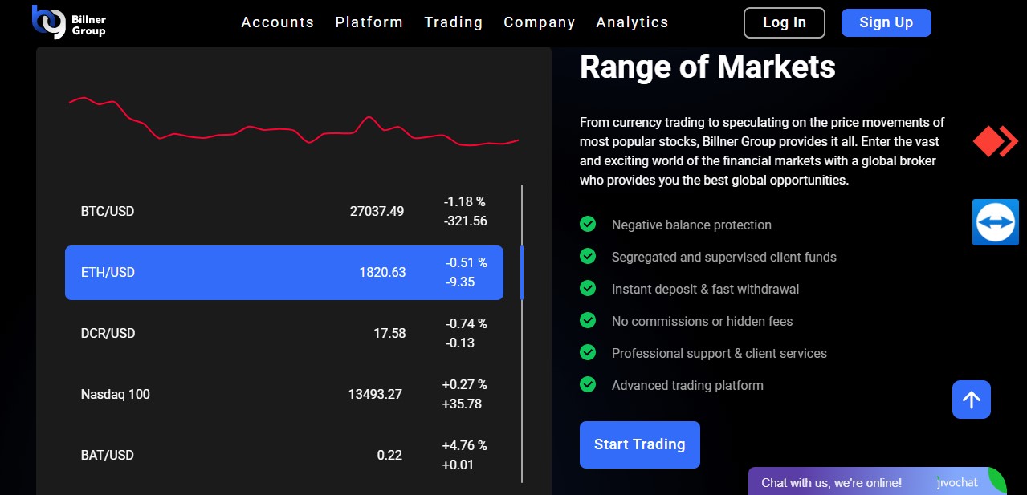Open the AnyDesk remote support icon
This screenshot has width=1027, height=495.
[994, 141]
